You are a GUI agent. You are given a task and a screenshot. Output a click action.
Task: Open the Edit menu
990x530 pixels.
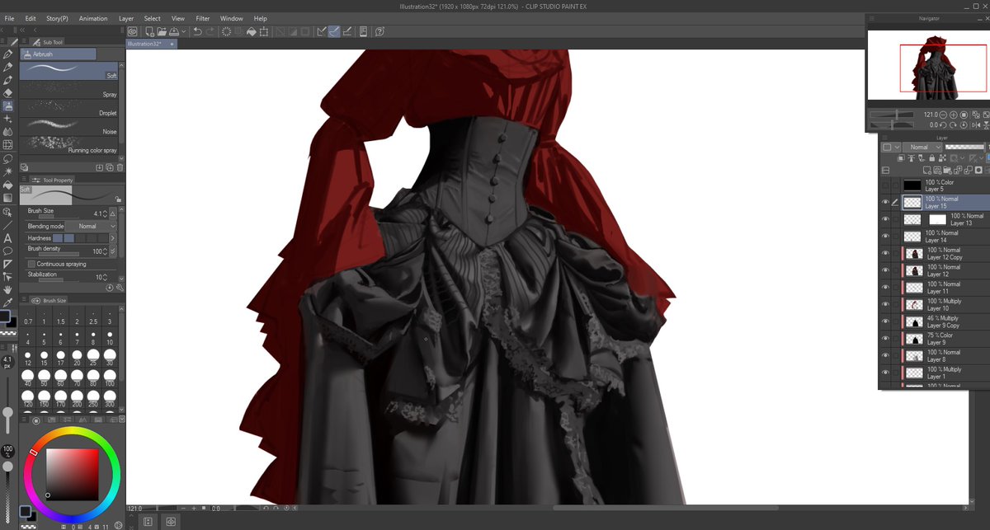click(x=31, y=18)
